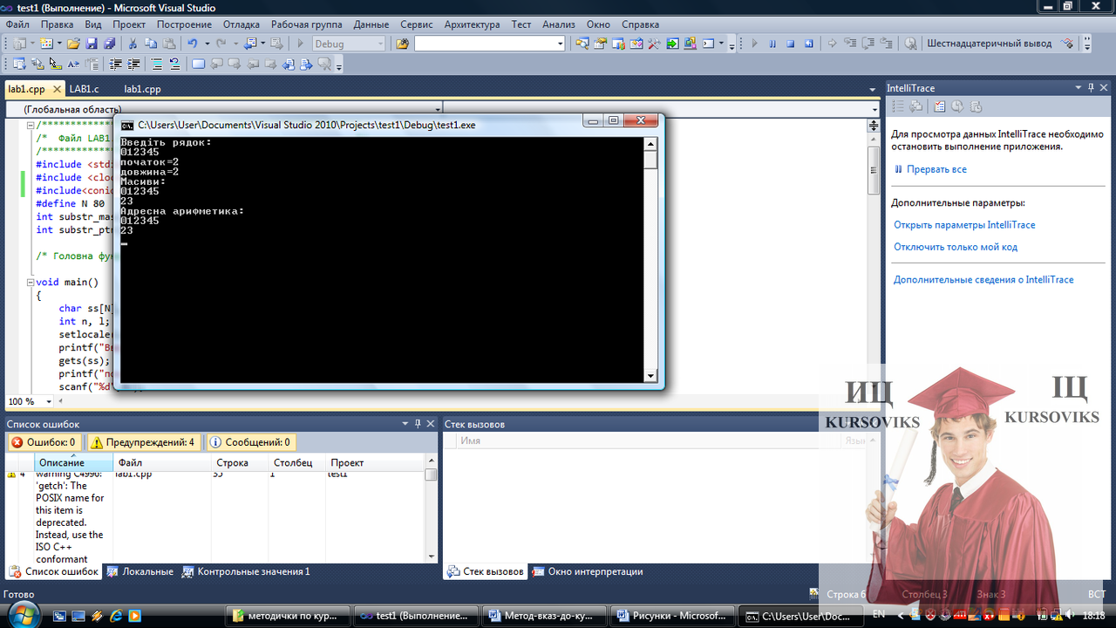
Task: Open 100 % zoom dropdown in editor
Action: [49, 401]
